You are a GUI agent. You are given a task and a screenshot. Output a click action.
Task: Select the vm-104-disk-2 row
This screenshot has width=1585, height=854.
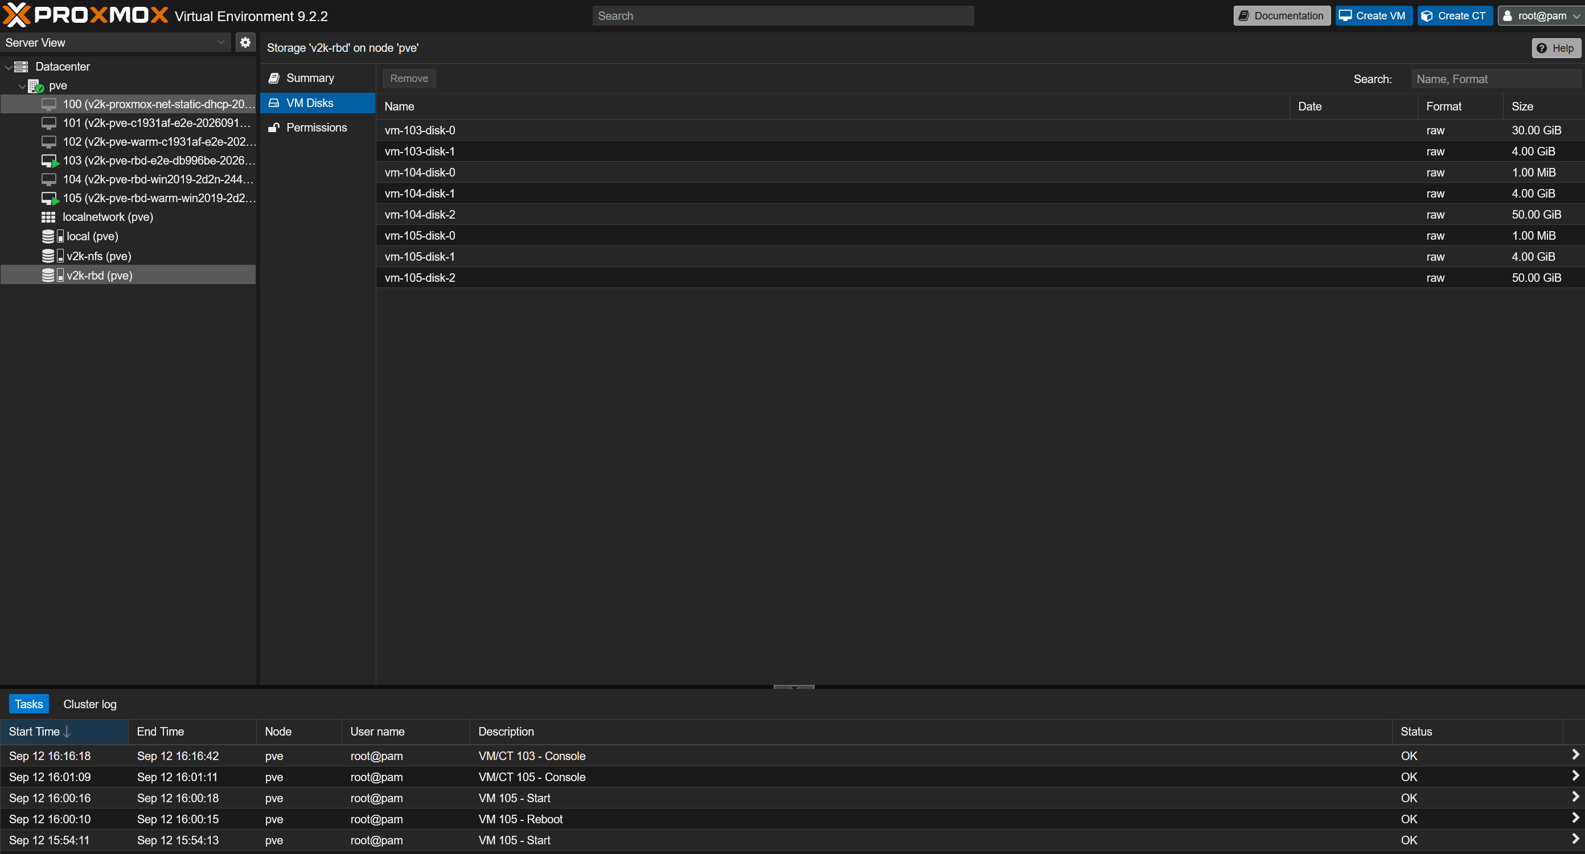(980, 214)
